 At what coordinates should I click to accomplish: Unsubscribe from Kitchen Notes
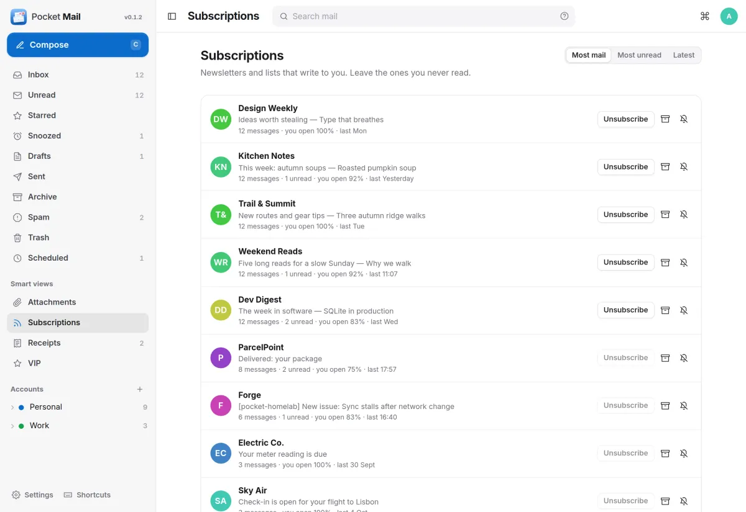pyautogui.click(x=625, y=167)
